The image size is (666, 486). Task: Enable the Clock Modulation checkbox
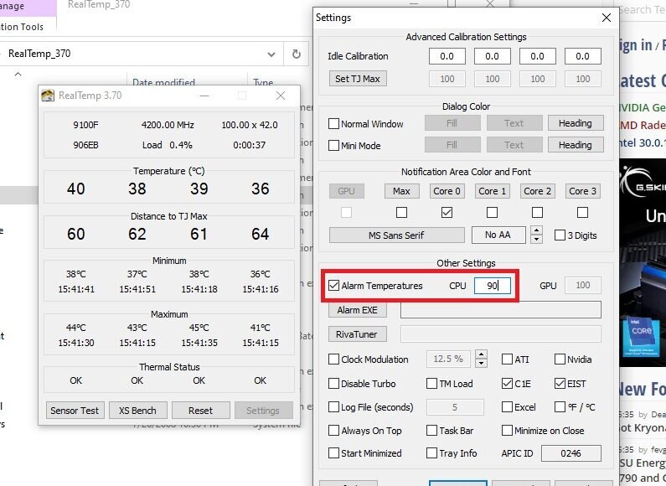click(x=334, y=359)
